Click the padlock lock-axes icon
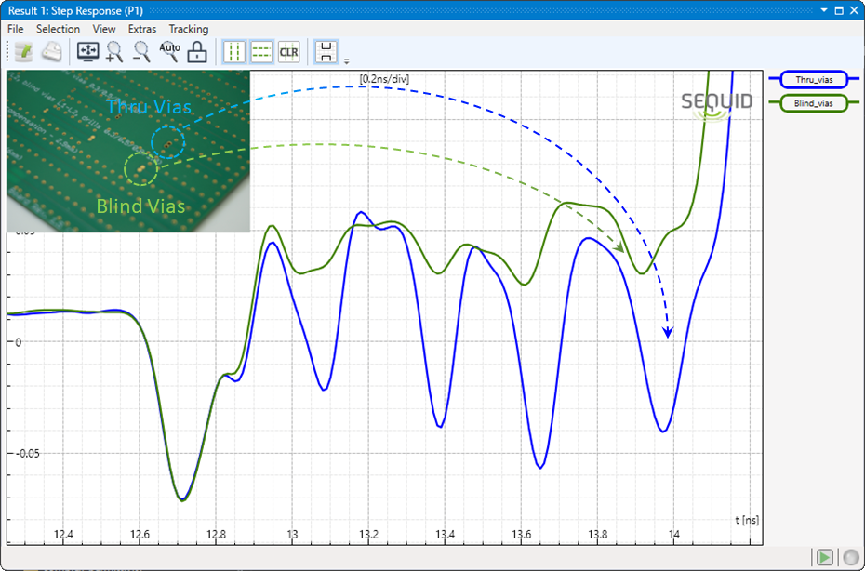The height and width of the screenshot is (571, 865). tap(196, 52)
